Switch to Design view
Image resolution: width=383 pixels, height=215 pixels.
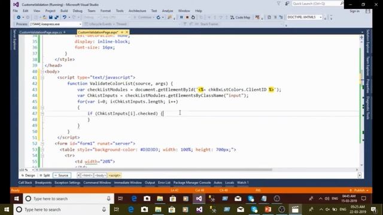click(x=28, y=175)
